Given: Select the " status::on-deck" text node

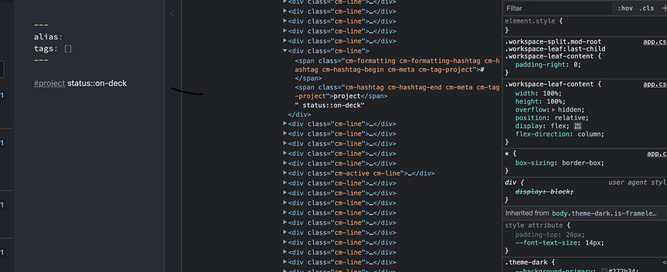Looking at the screenshot, I should 330,105.
